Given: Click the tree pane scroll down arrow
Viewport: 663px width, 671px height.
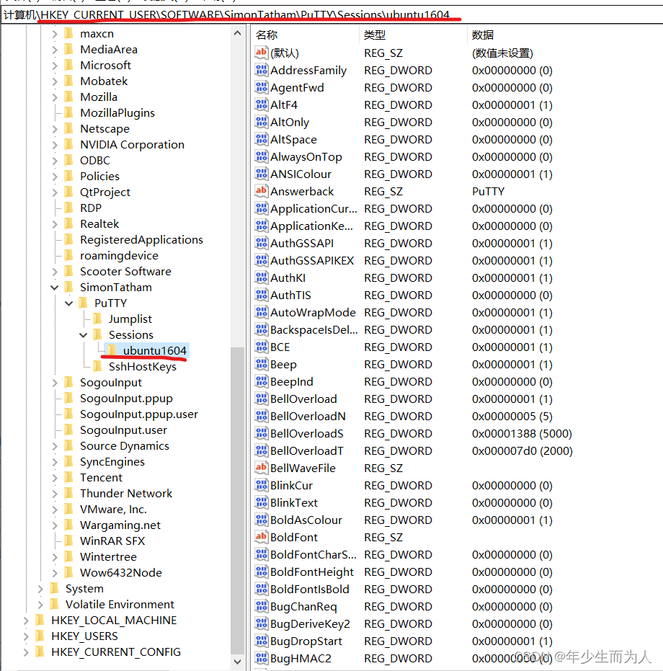Looking at the screenshot, I should [x=238, y=661].
